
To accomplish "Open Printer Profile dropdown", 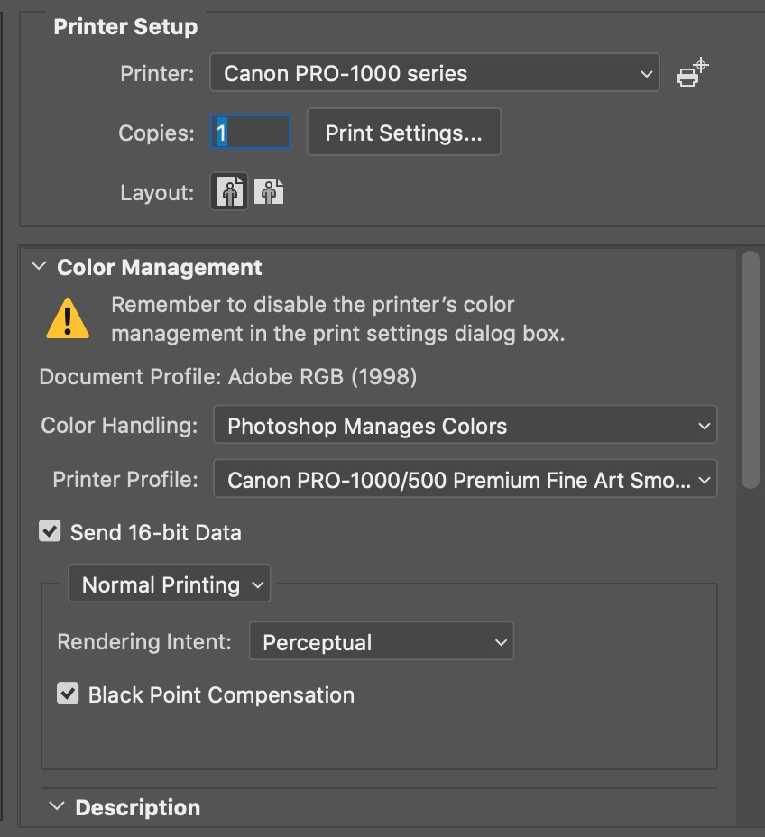I will 465,479.
